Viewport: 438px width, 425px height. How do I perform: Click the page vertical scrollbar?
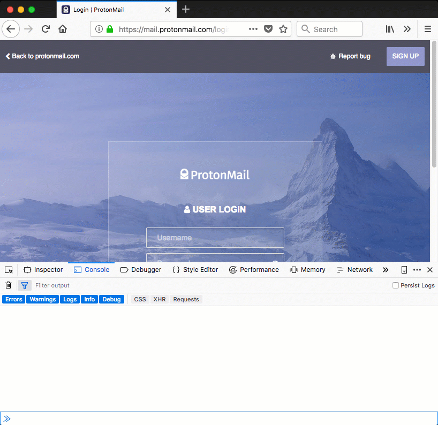(434, 104)
